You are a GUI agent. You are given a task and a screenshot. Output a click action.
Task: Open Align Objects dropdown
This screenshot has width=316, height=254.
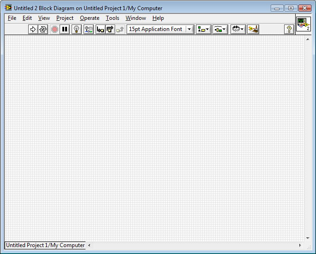click(204, 30)
